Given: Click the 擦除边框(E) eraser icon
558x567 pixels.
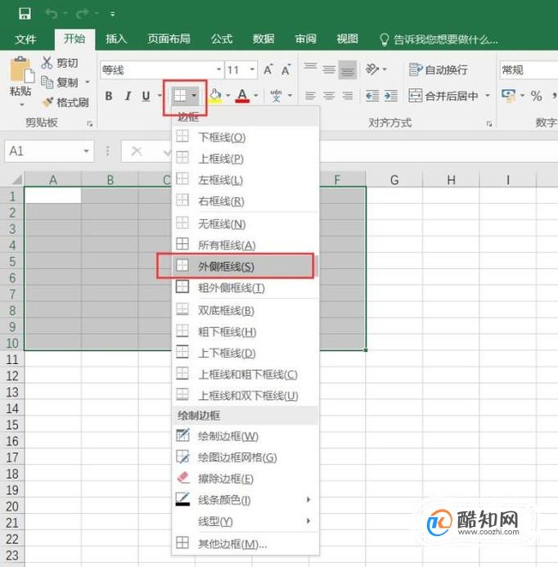Looking at the screenshot, I should coord(183,478).
